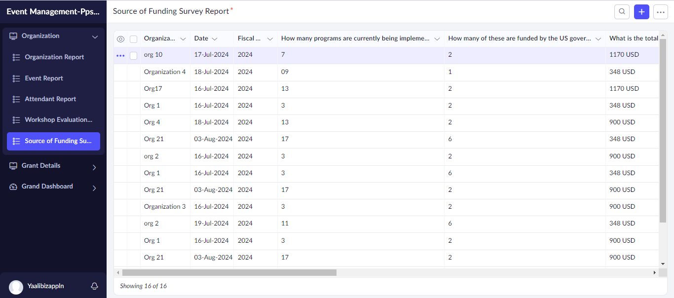Click the Grand Dashboard gauge icon

coord(13,187)
